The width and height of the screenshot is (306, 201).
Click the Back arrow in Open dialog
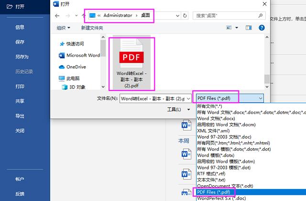tap(57, 16)
